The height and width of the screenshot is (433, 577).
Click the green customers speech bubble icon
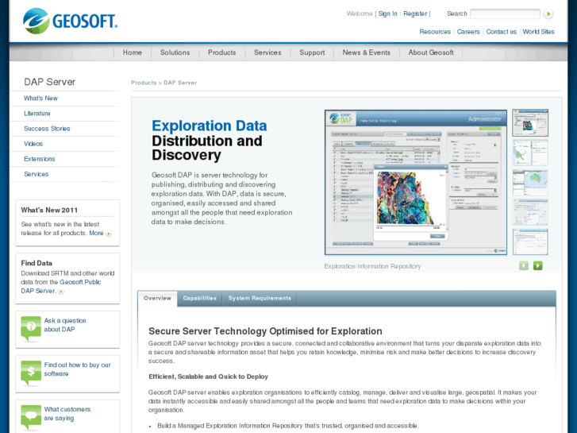(31, 417)
